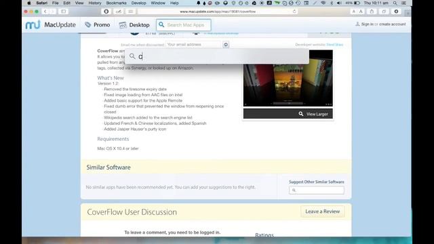
Task: Click the What's New heading
Action: (x=111, y=78)
